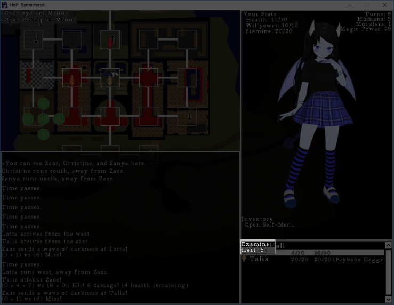The image size is (394, 305).
Task: Click the Stamina: 20/20 stat
Action: pos(269,31)
